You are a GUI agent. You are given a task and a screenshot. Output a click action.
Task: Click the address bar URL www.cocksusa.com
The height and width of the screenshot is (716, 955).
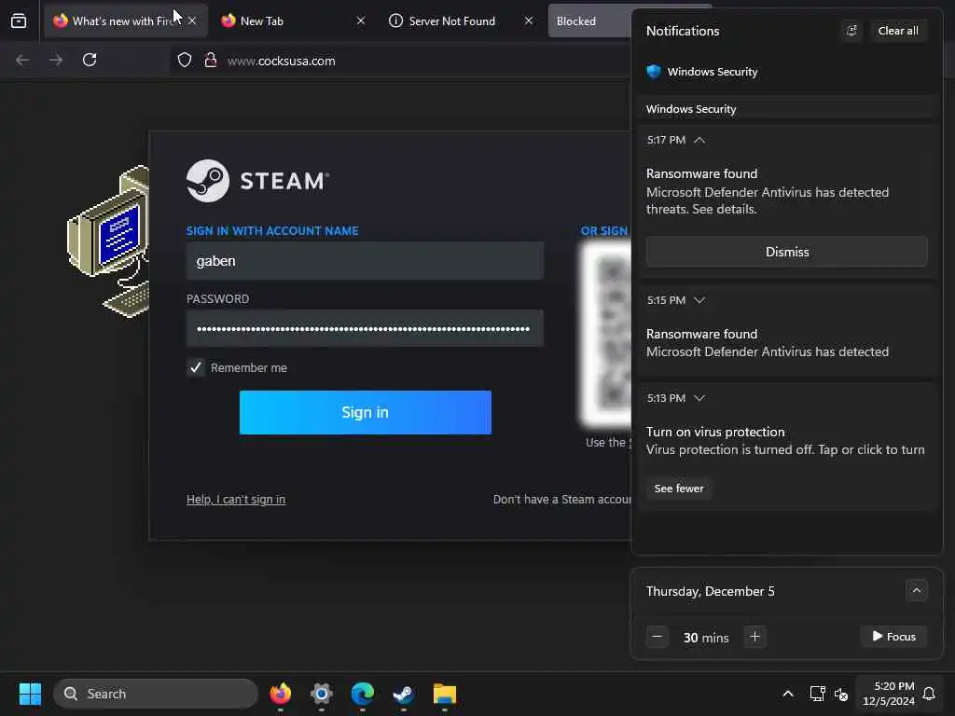[281, 61]
